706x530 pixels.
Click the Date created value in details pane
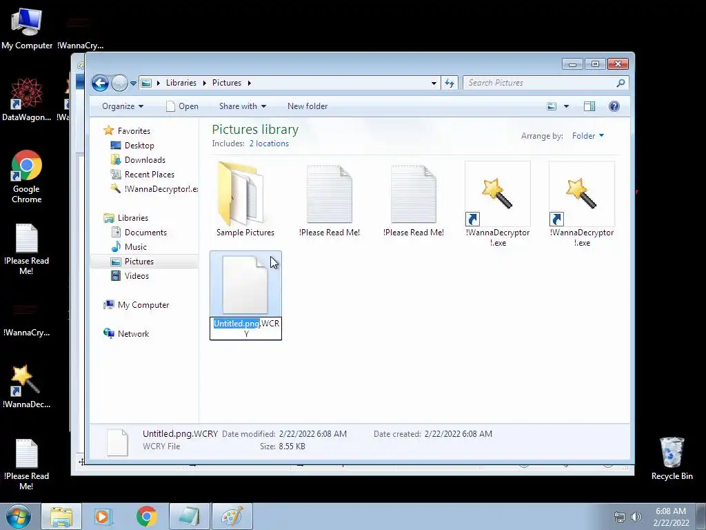458,434
